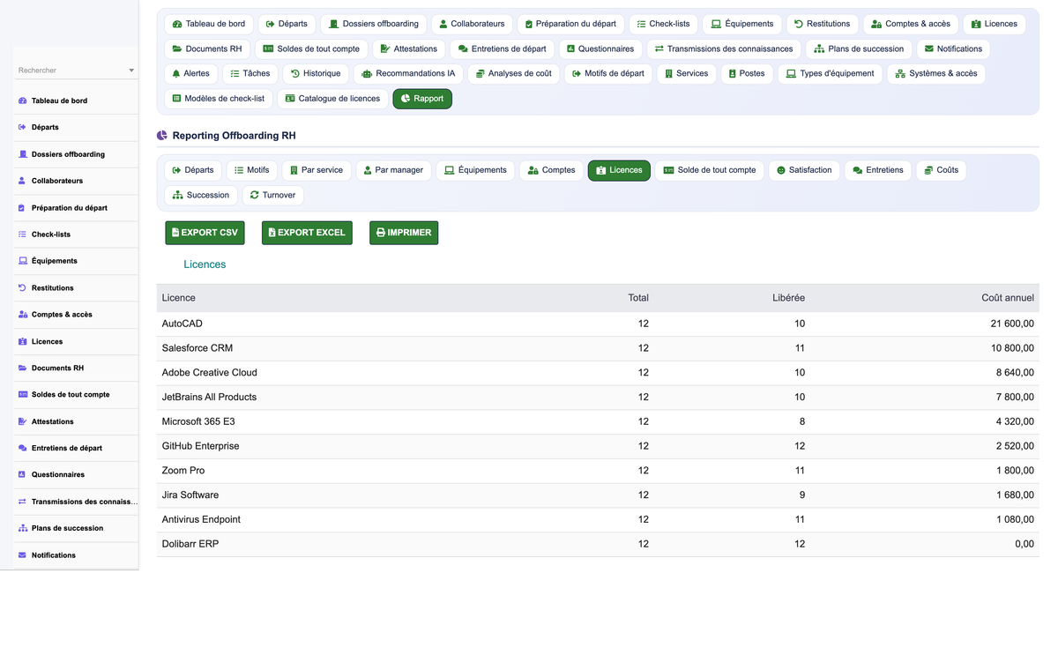The height and width of the screenshot is (655, 1058).
Task: Click the Dolibarr ERP row name
Action: [x=190, y=544]
